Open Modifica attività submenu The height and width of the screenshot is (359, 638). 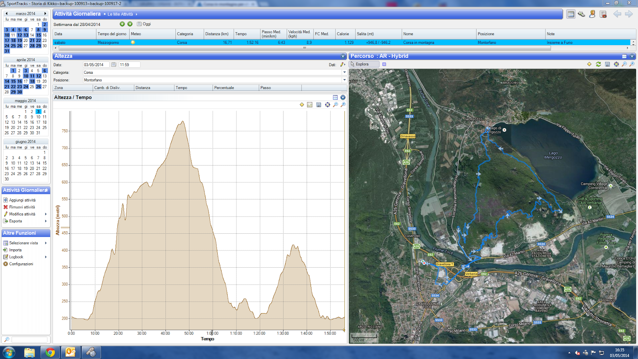(x=25, y=214)
